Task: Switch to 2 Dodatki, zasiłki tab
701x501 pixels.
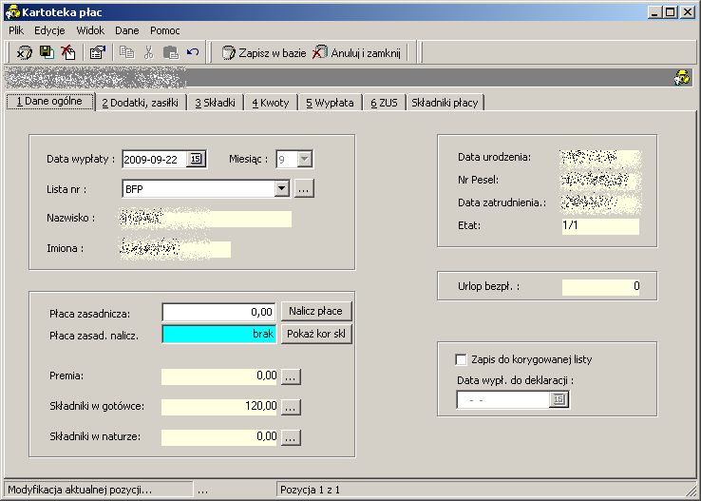Action: tap(141, 103)
